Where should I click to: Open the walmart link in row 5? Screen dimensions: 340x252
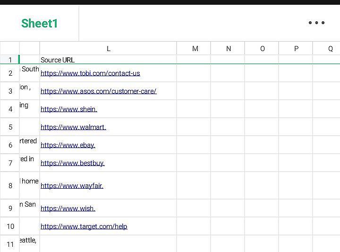[73, 127]
